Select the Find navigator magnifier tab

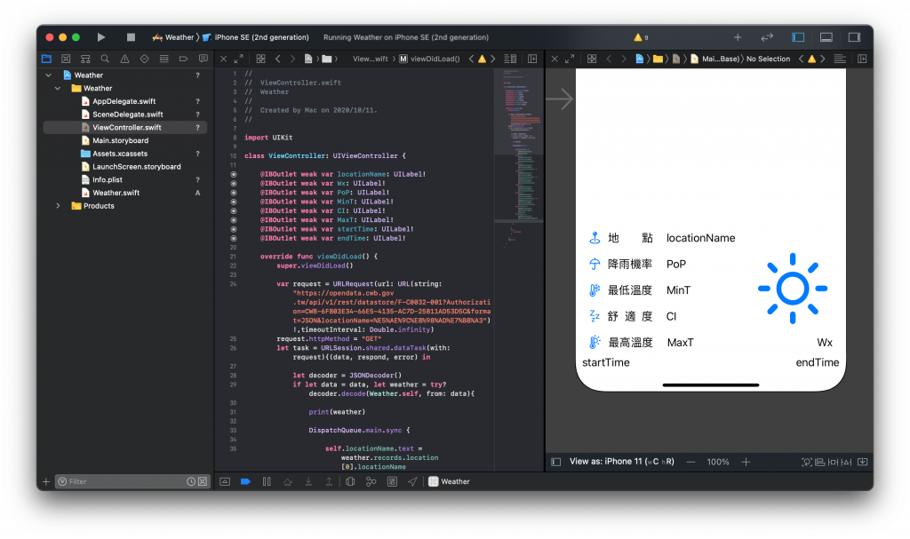pyautogui.click(x=105, y=59)
